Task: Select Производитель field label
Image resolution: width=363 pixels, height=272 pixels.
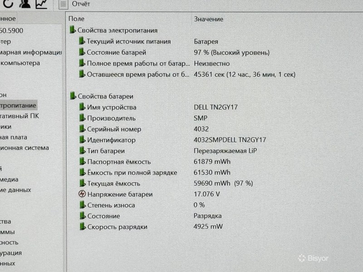Action: (111, 118)
